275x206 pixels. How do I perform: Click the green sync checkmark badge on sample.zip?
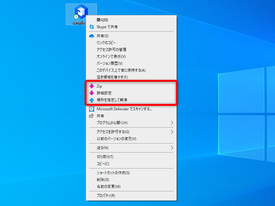[x=77, y=17]
